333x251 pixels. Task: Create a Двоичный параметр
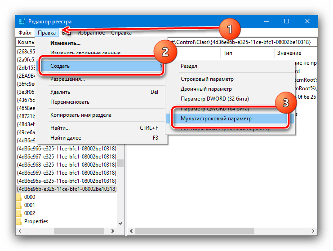[230, 89]
